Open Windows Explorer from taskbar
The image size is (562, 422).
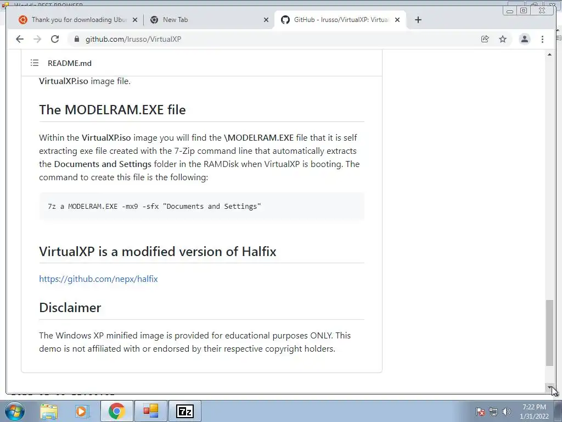click(x=49, y=411)
